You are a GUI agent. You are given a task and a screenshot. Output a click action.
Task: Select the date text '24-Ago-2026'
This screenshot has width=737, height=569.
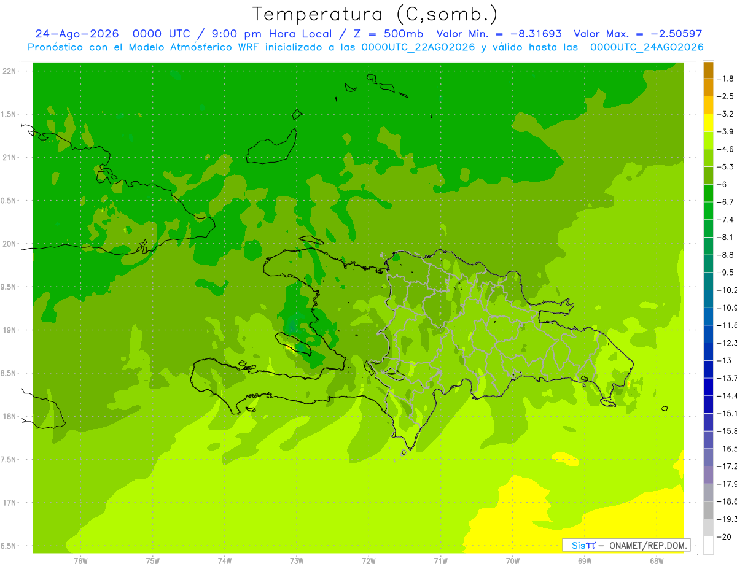77,34
